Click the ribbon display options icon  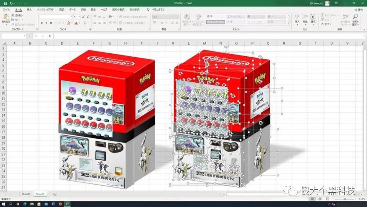(x=336, y=3)
